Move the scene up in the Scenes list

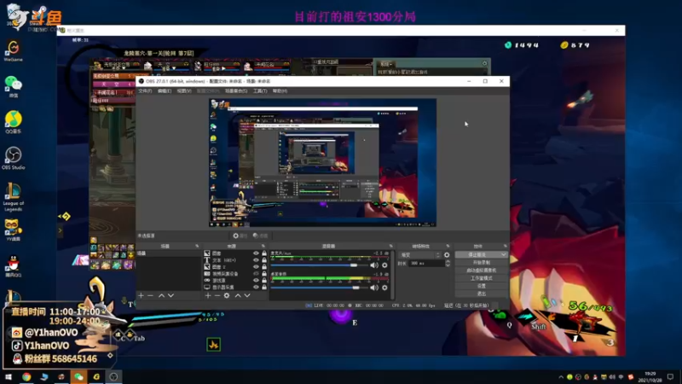[161, 295]
